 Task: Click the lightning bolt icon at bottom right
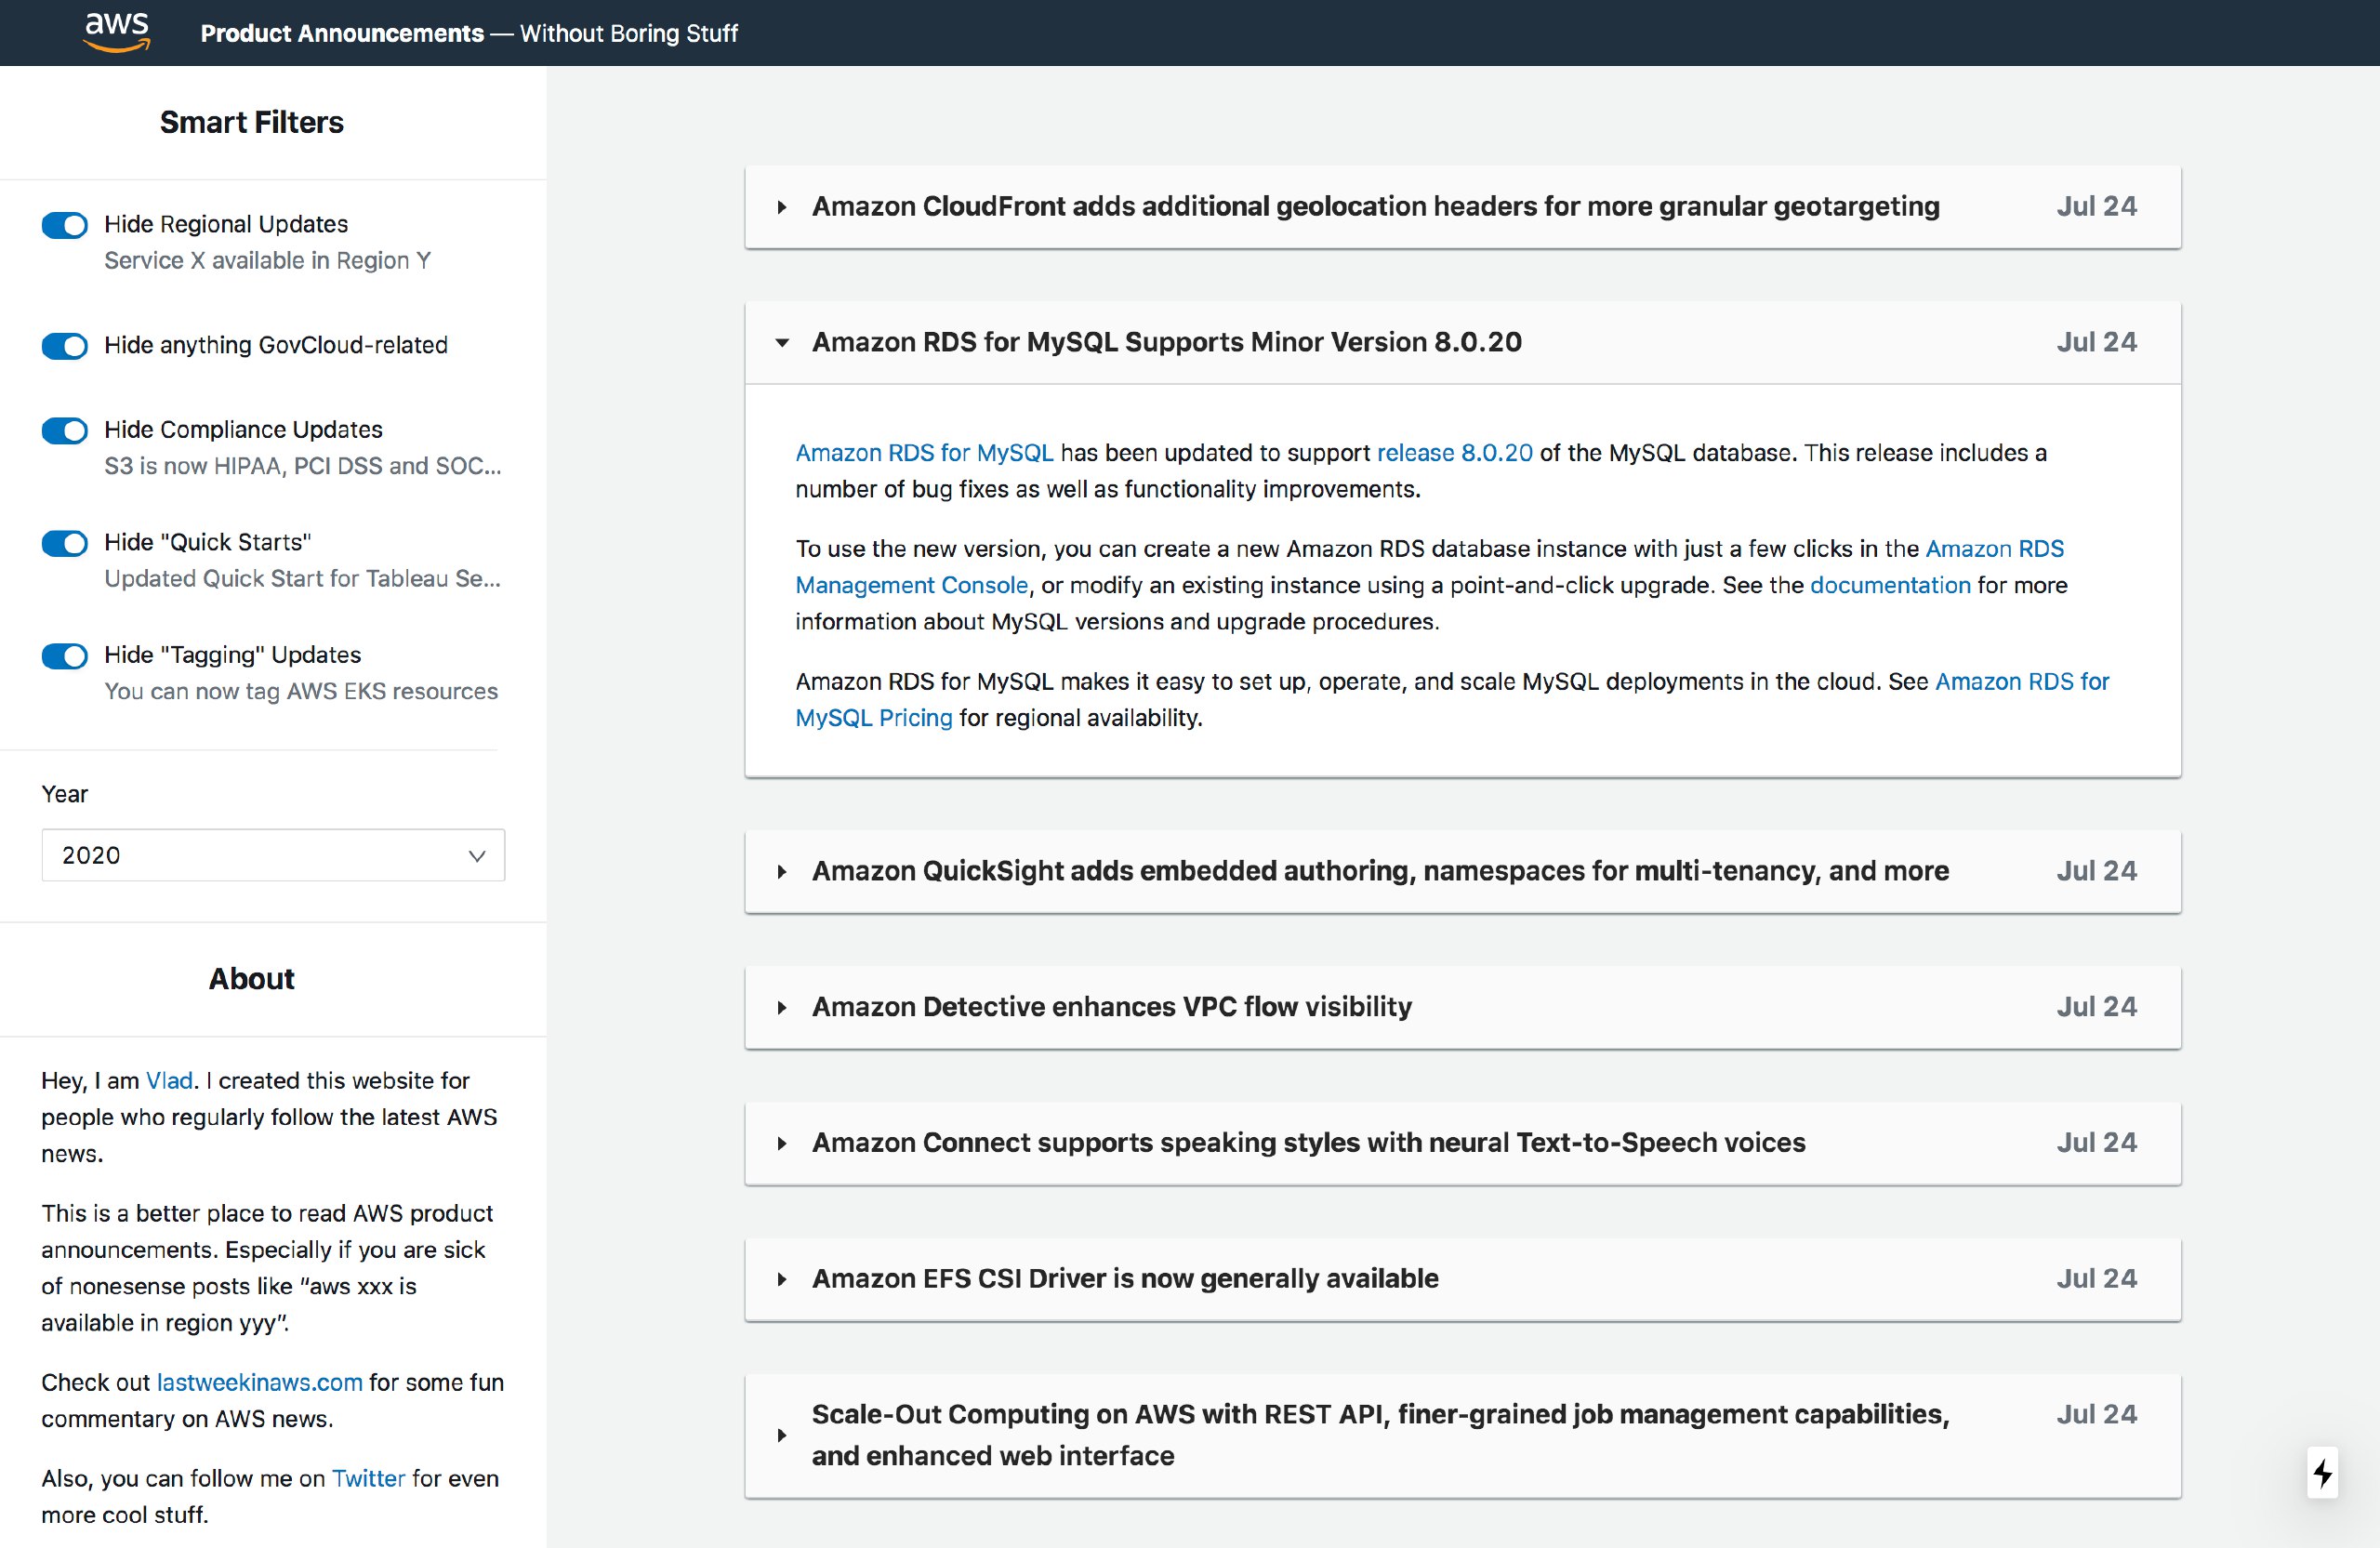[x=2322, y=1472]
